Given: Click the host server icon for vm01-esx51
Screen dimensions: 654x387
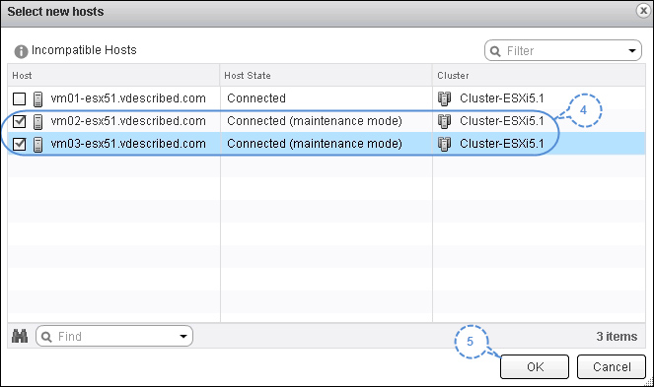Looking at the screenshot, I should coord(37,99).
